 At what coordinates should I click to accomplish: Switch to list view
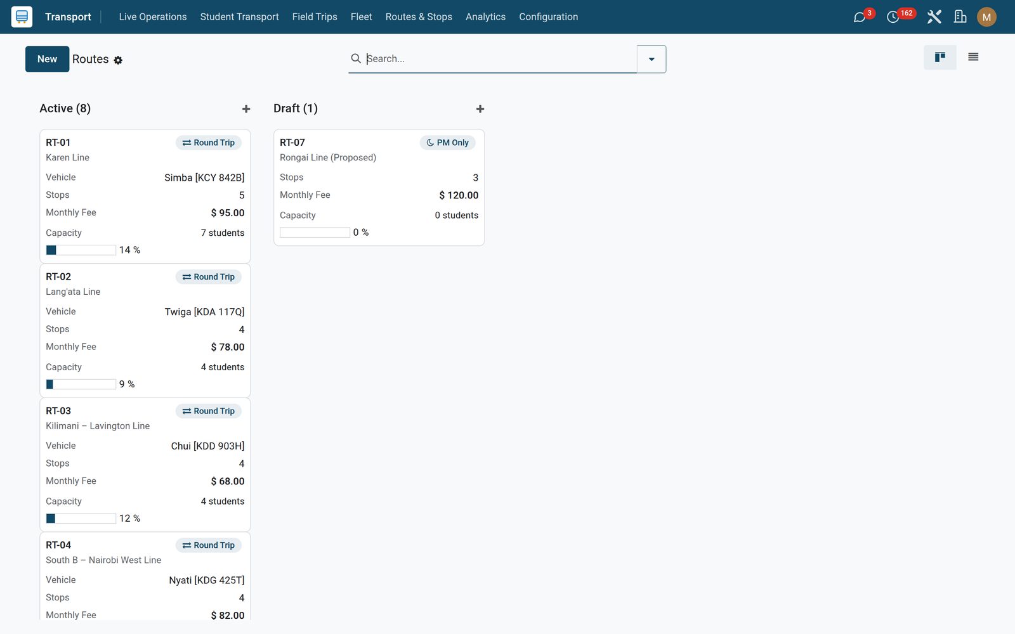(973, 57)
